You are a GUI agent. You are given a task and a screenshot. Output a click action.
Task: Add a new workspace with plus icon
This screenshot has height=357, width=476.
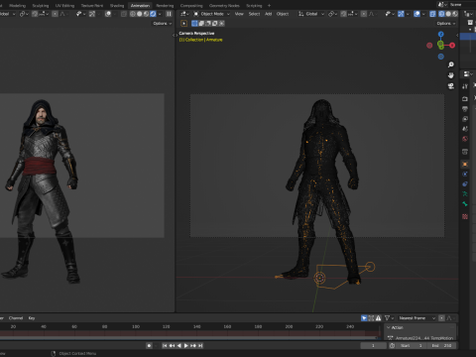pos(269,6)
